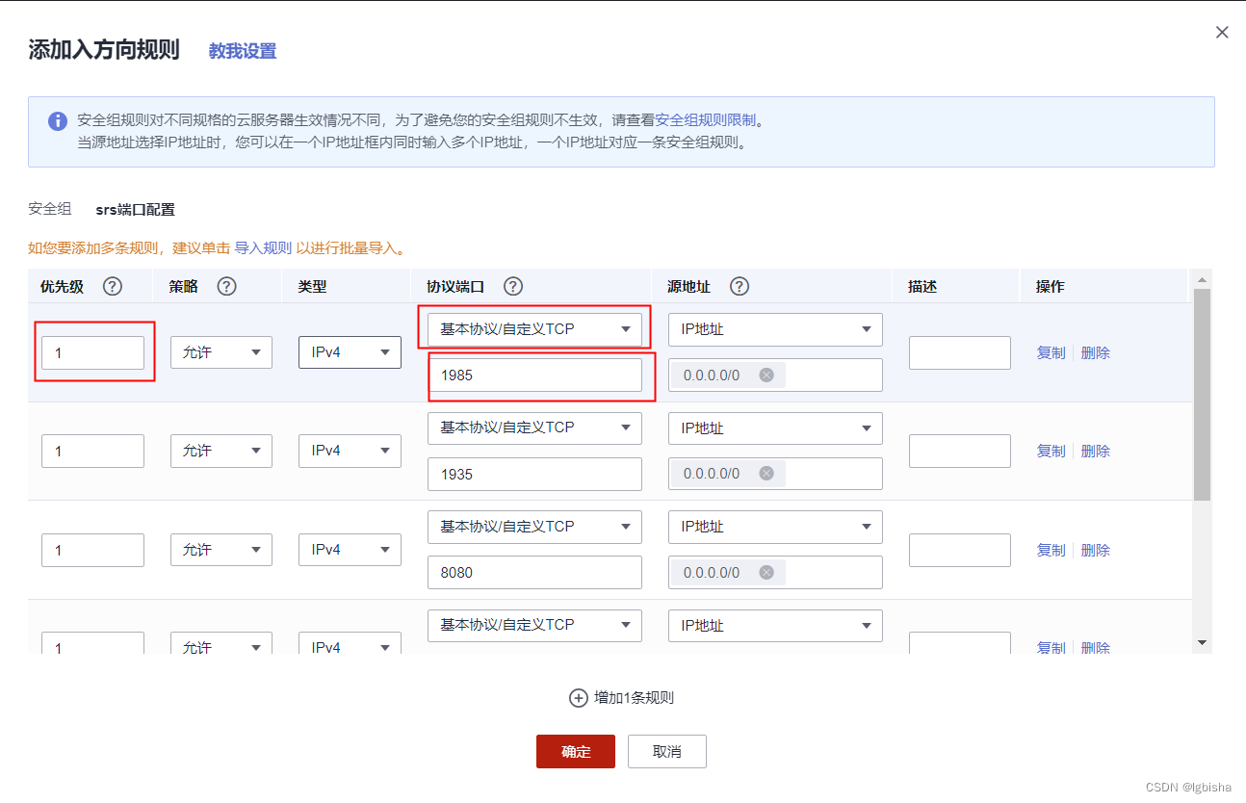
Task: Open the 安全组规则限制 link
Action: (x=706, y=121)
